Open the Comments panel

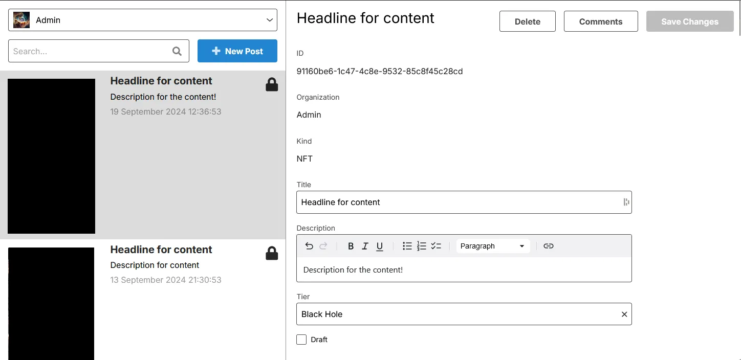click(x=601, y=21)
